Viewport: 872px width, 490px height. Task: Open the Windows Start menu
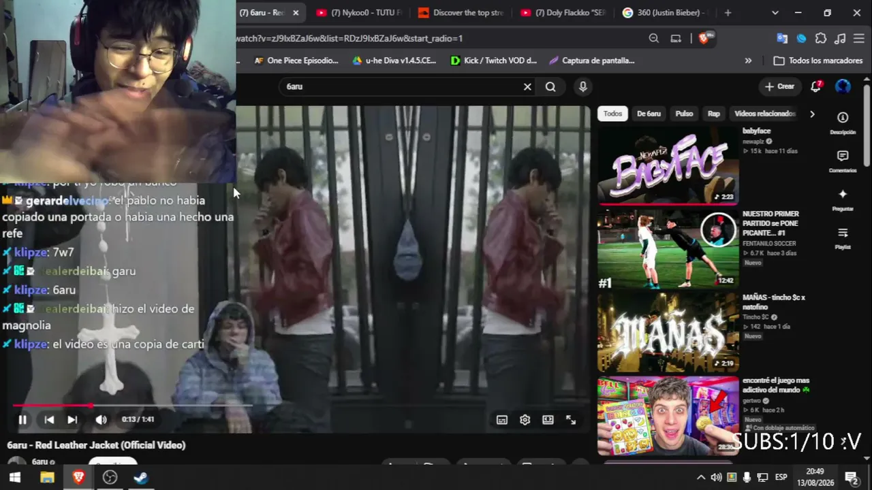click(x=15, y=478)
